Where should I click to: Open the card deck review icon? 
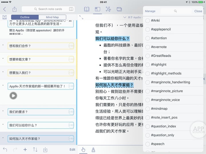click(119, 9)
